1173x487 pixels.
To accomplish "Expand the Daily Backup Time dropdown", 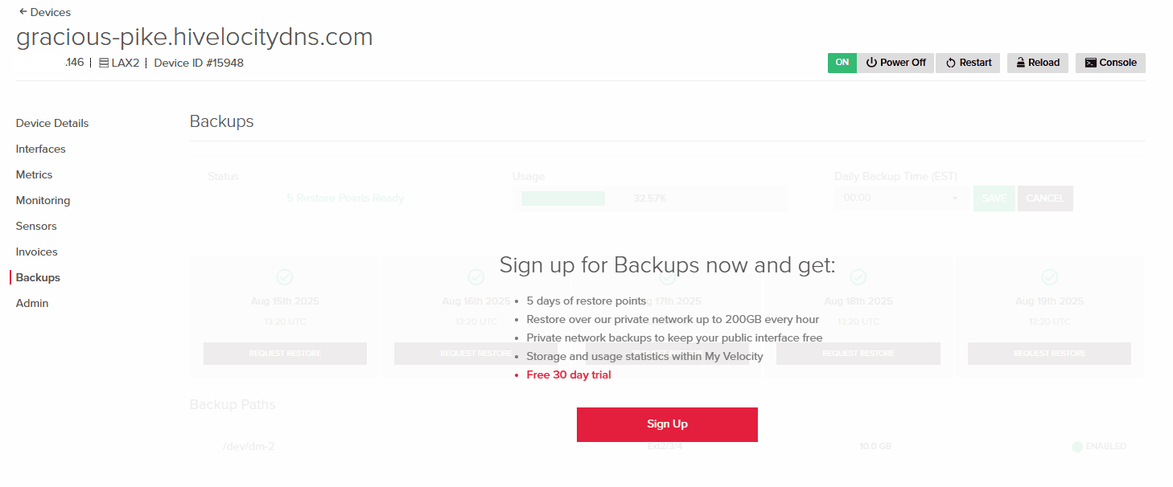I will (x=901, y=198).
